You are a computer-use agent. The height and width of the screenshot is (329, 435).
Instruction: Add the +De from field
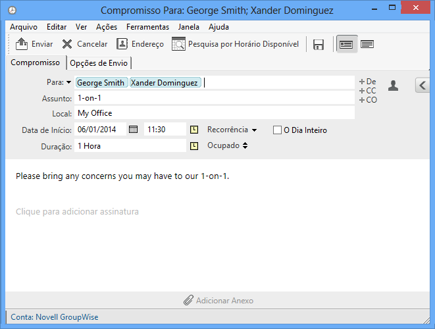coord(368,82)
